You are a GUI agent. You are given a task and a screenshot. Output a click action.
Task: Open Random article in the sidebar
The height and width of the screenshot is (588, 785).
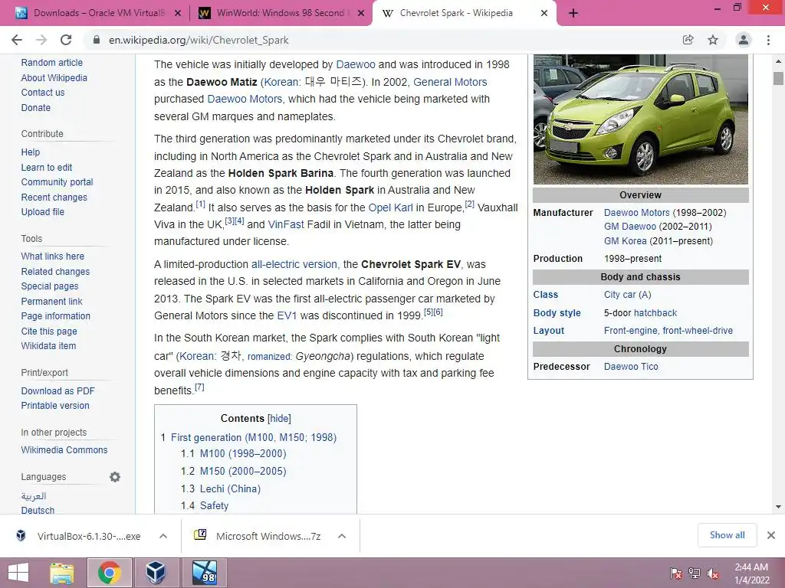point(52,63)
